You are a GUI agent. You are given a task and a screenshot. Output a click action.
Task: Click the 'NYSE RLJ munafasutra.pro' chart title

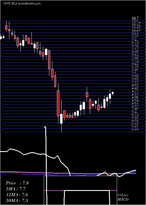point(22,4)
